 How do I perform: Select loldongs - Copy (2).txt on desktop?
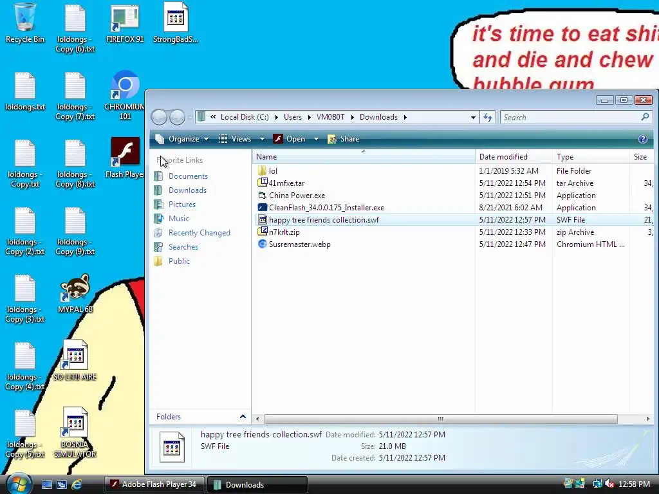(25, 231)
